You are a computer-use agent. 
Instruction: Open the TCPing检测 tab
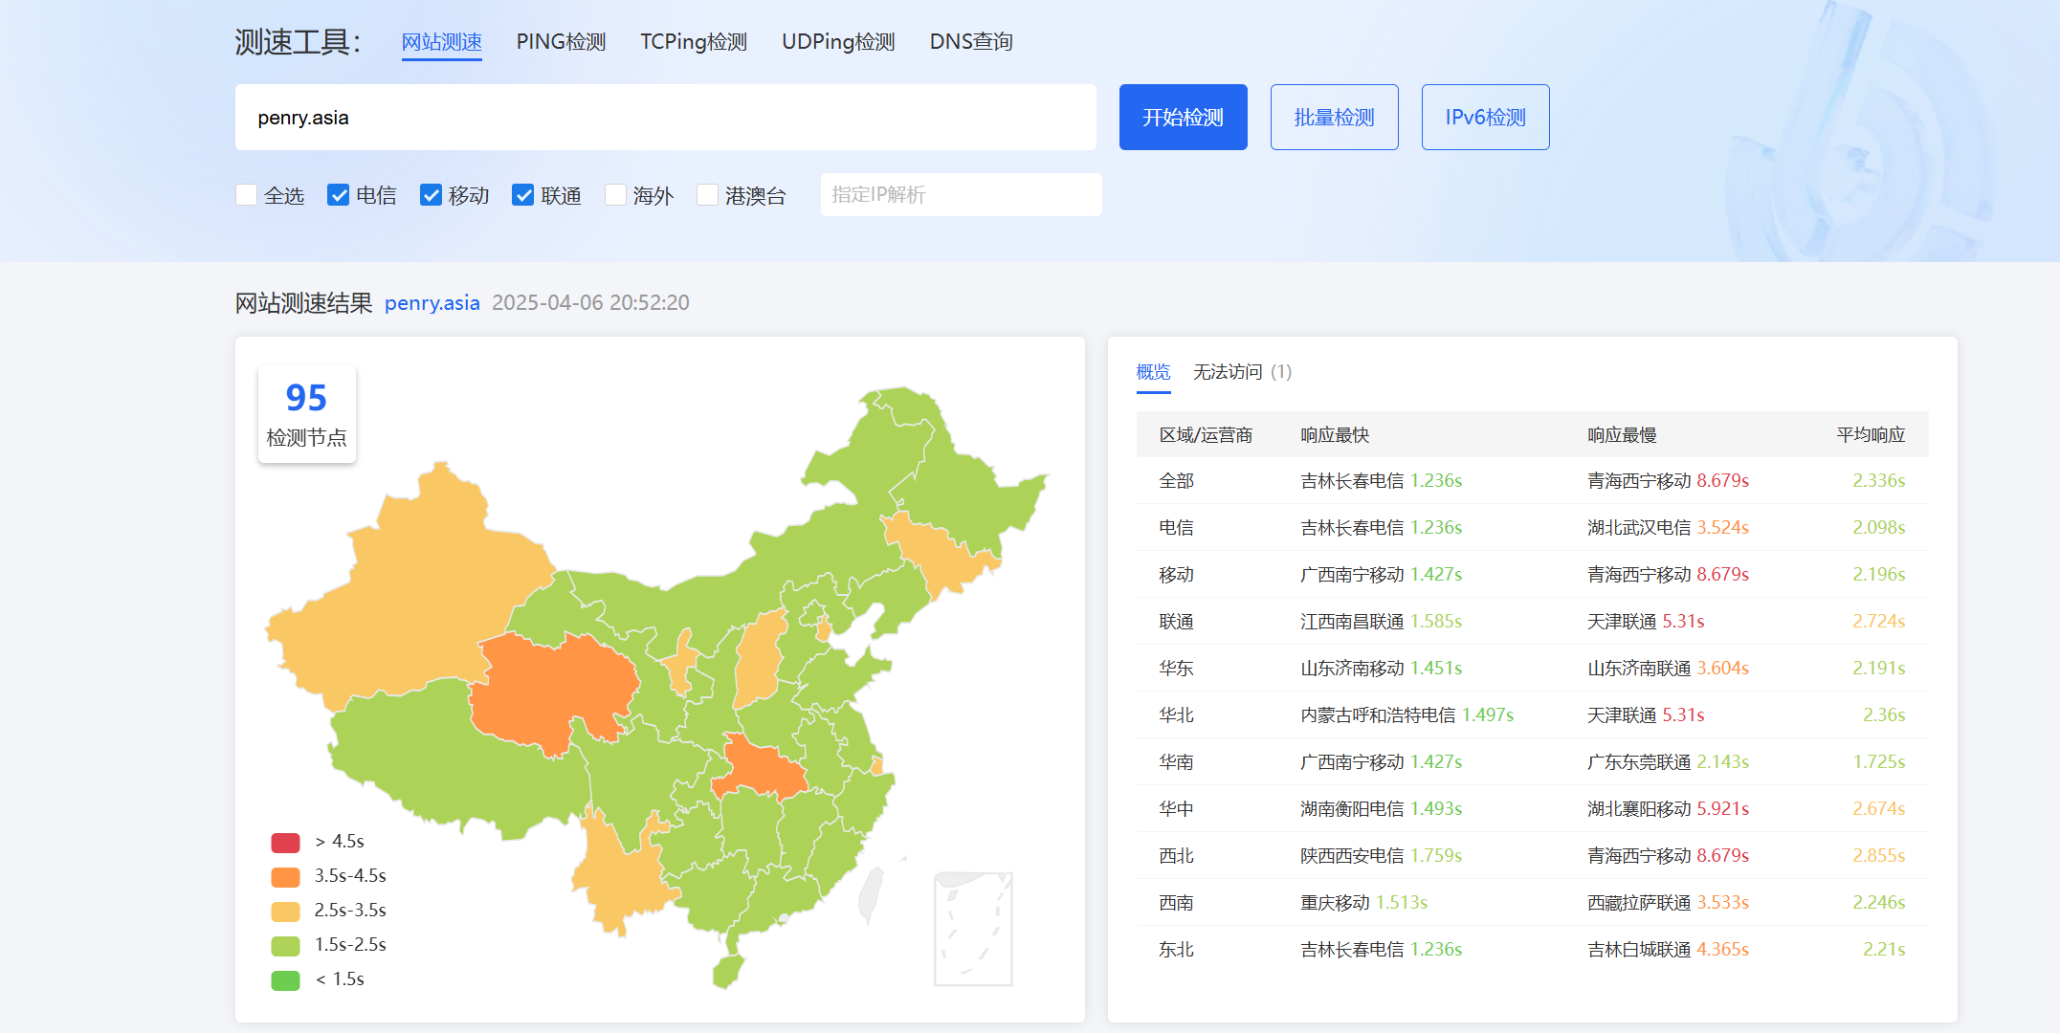[x=693, y=42]
